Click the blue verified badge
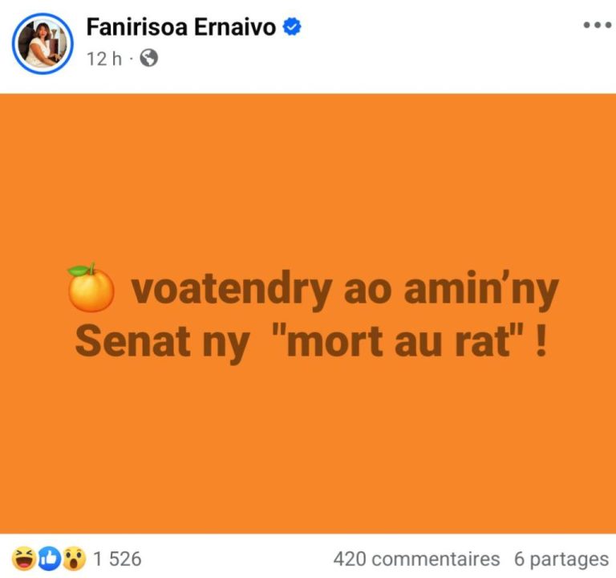The height and width of the screenshot is (578, 616). click(292, 26)
